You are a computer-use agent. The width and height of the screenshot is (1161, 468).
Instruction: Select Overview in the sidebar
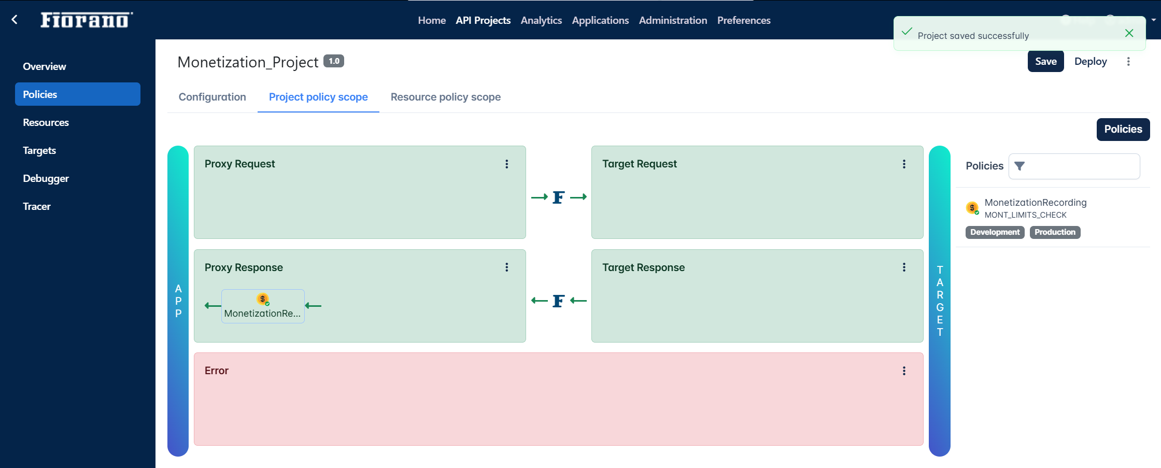tap(78, 66)
